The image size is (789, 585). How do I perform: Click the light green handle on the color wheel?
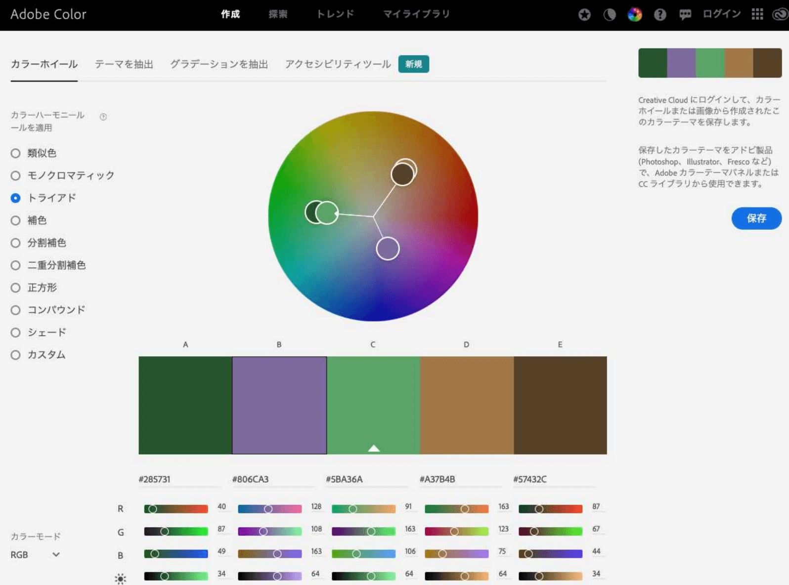(x=327, y=213)
